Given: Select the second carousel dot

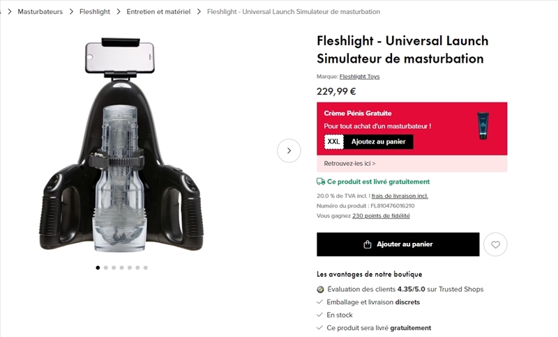Looking at the screenshot, I should (x=106, y=268).
